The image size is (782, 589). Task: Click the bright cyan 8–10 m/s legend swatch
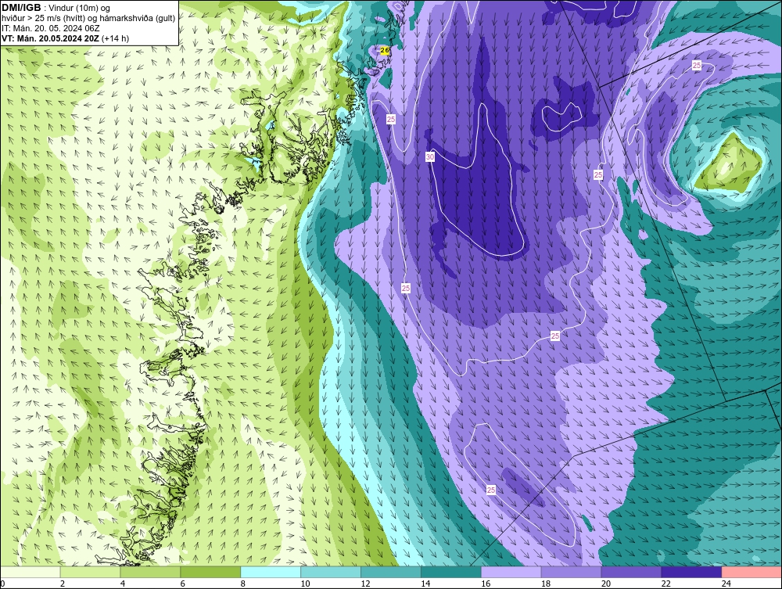click(x=271, y=572)
